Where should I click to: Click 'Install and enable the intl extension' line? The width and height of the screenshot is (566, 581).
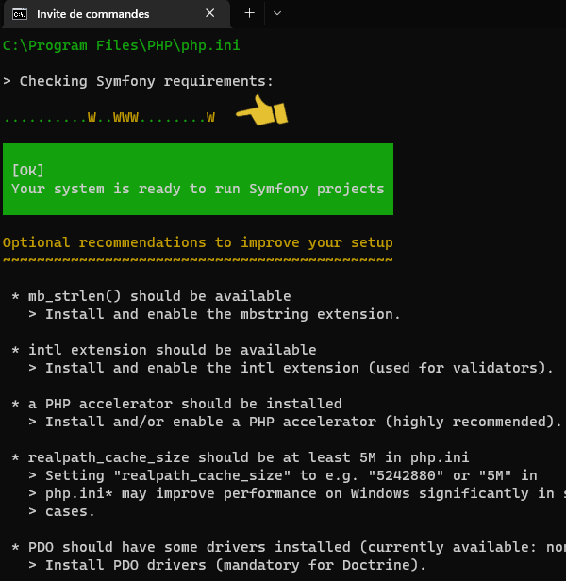click(291, 368)
